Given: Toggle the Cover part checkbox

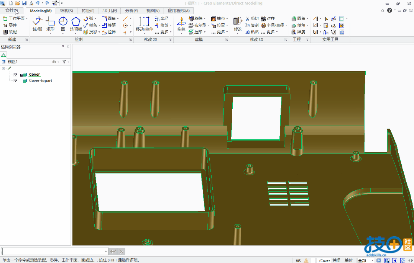Looking at the screenshot, I should [x=15, y=74].
